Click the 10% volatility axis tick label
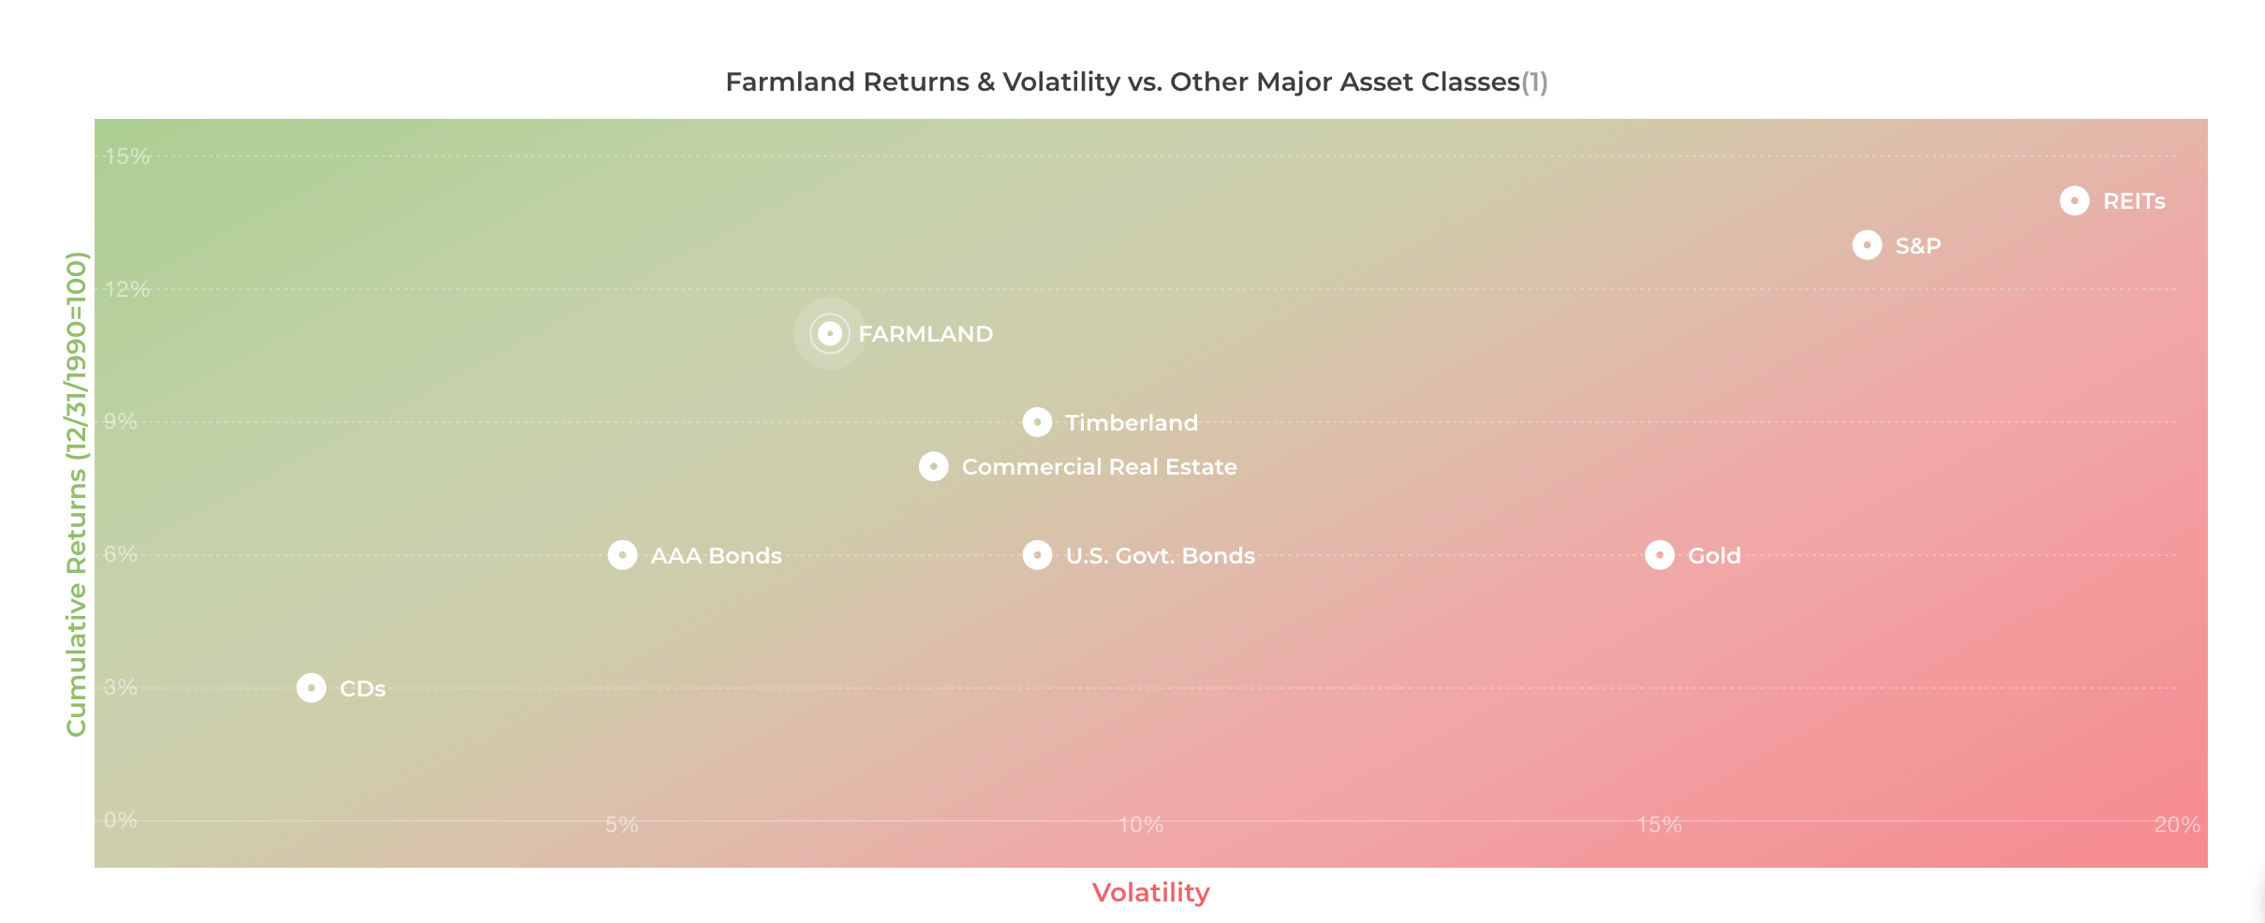 coord(1140,825)
